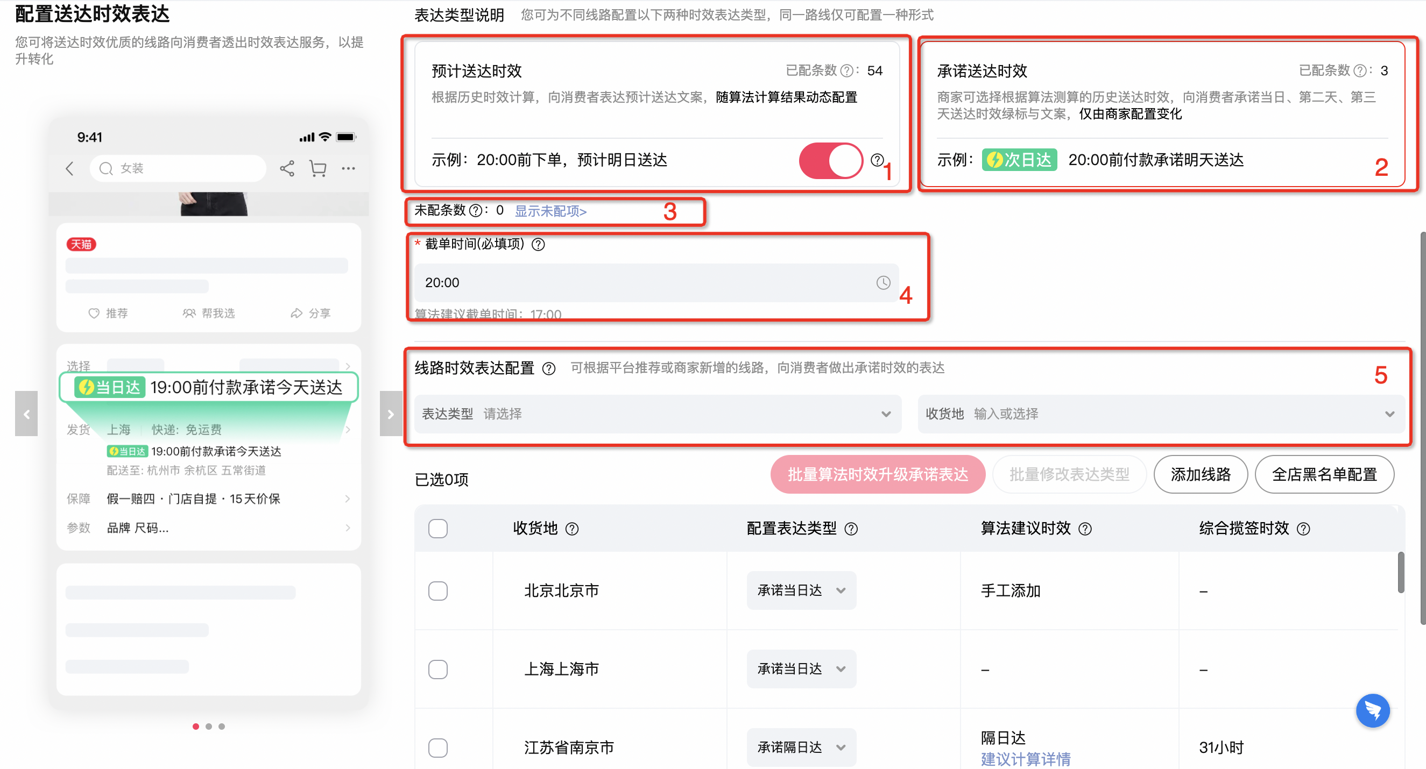Image resolution: width=1426 pixels, height=769 pixels.
Task: Click next slide arrow beside phone preview
Action: point(391,413)
